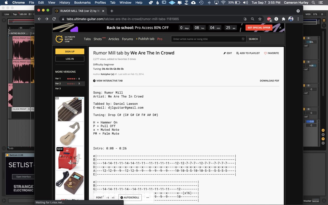
Task: Click the EDIT pencil button
Action: pyautogui.click(x=228, y=53)
